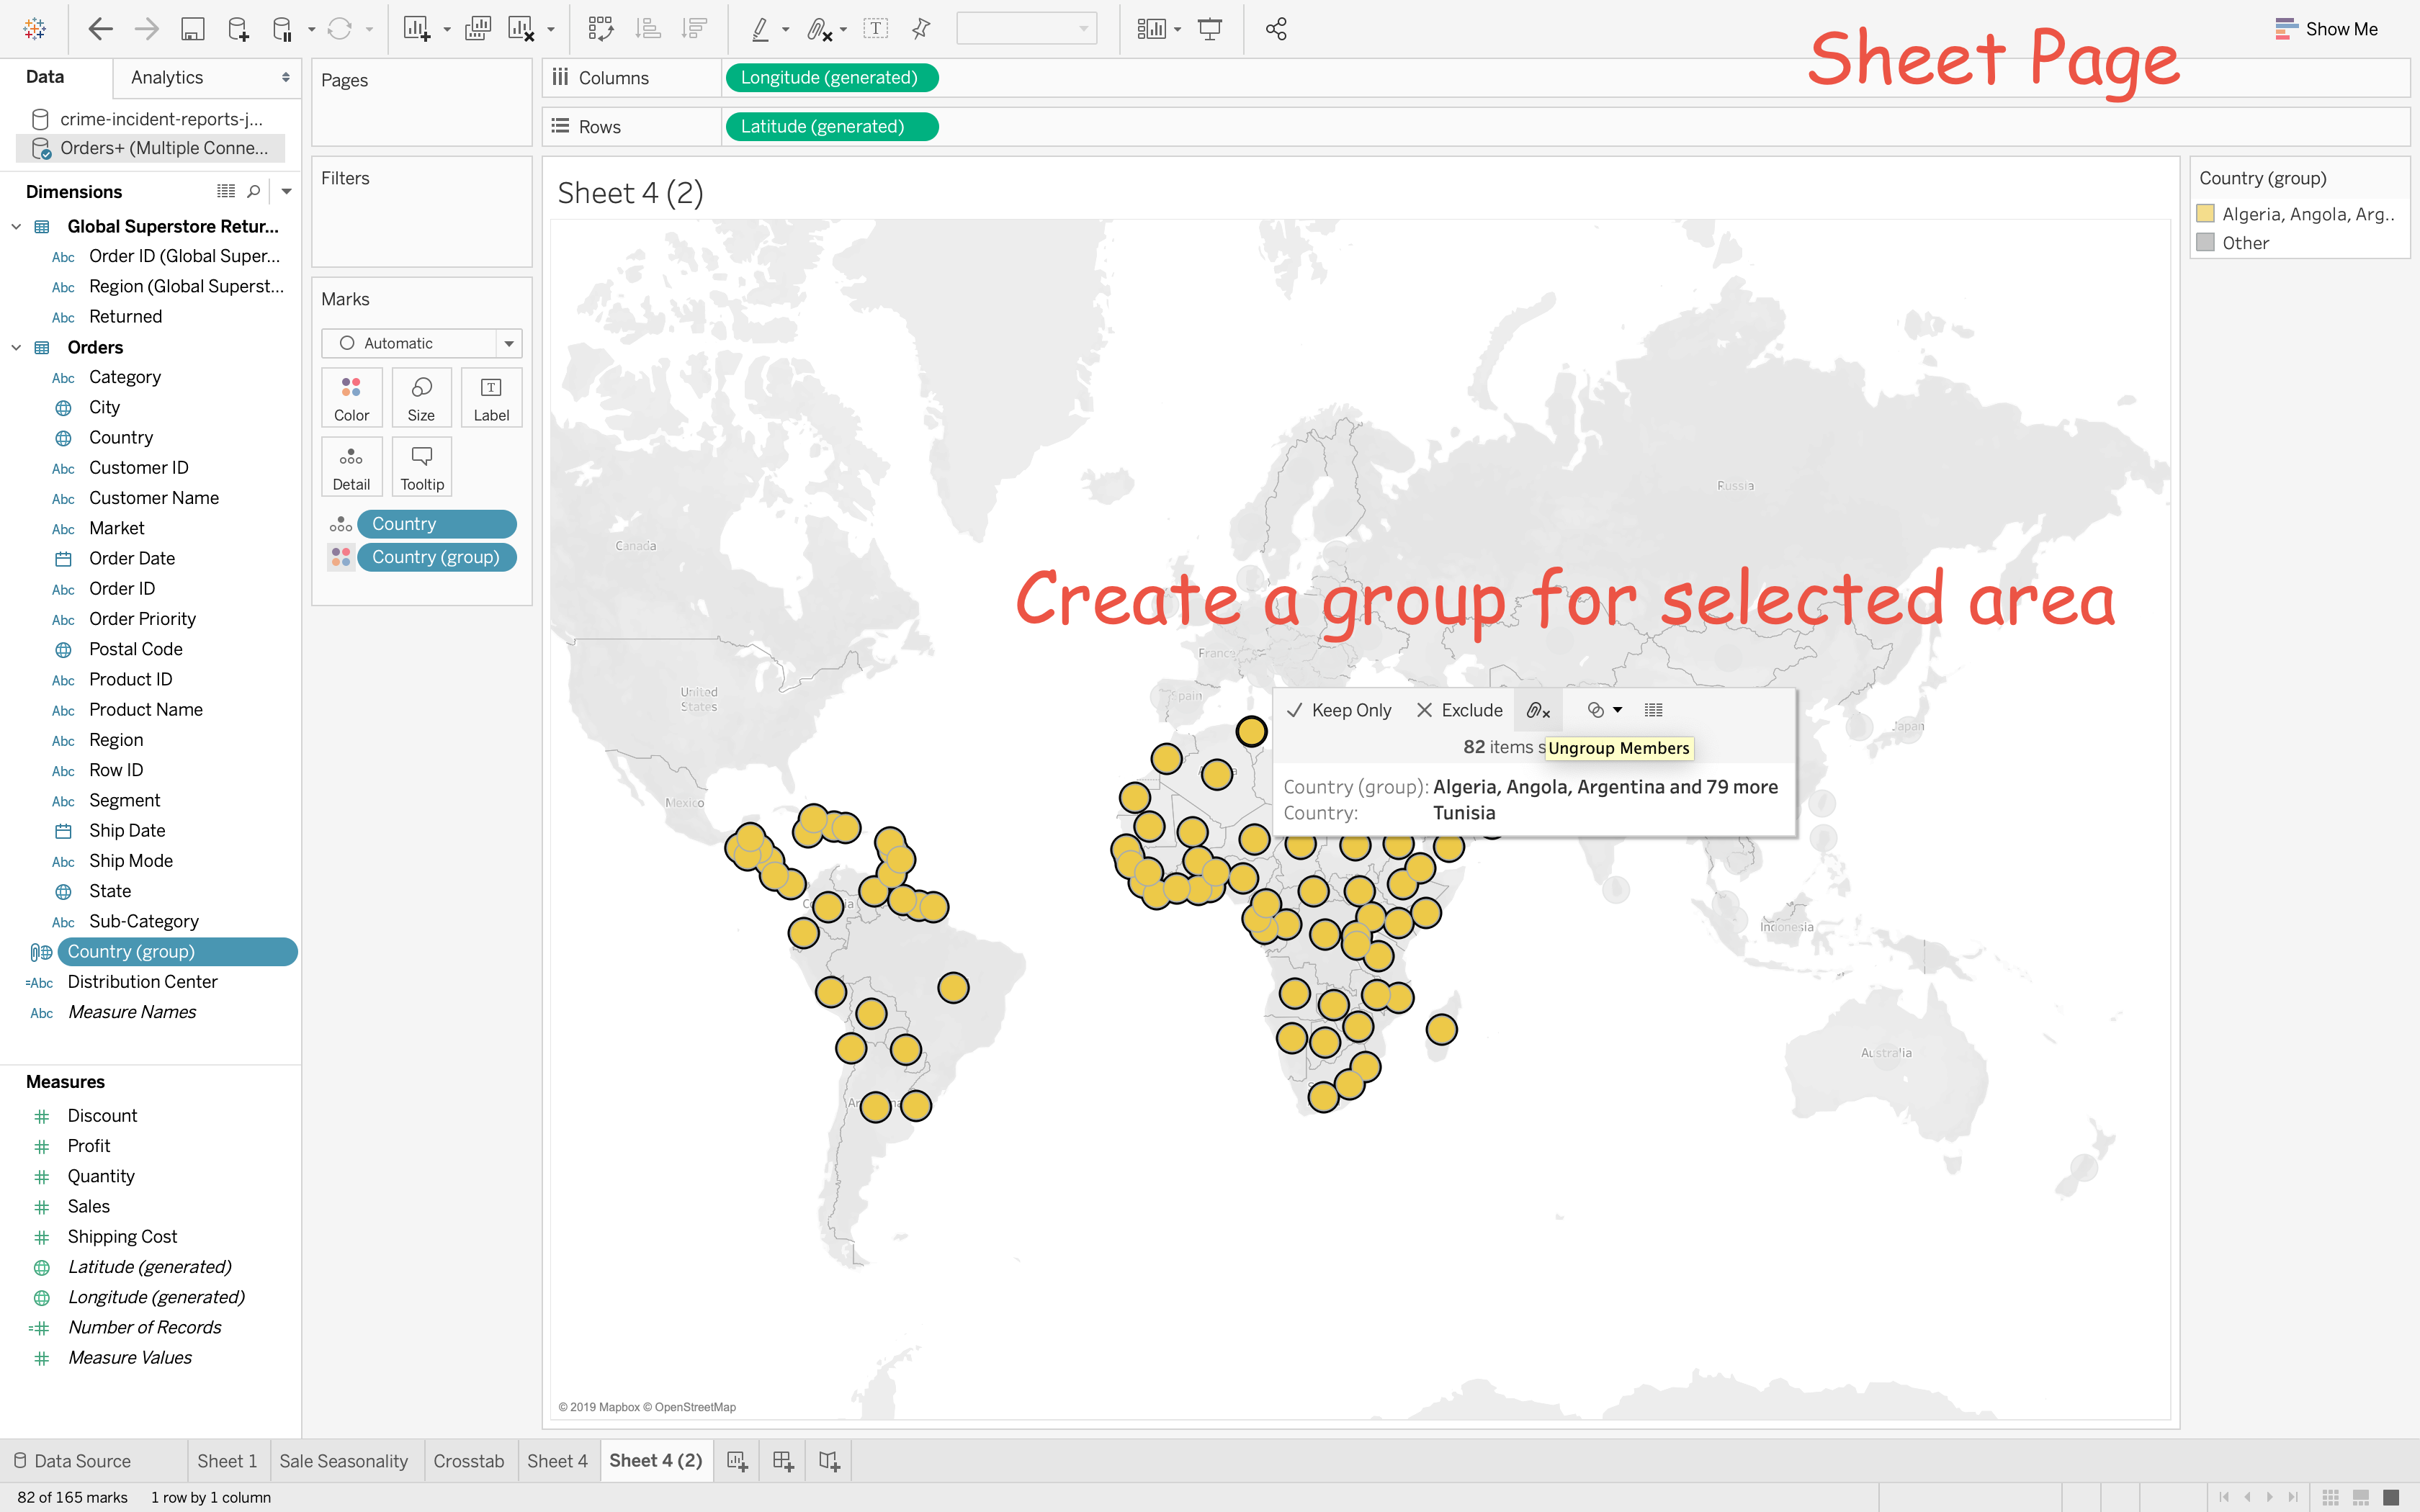This screenshot has height=1512, width=2420.
Task: Click the yellow Algeria group legend swatch
Action: (x=2205, y=213)
